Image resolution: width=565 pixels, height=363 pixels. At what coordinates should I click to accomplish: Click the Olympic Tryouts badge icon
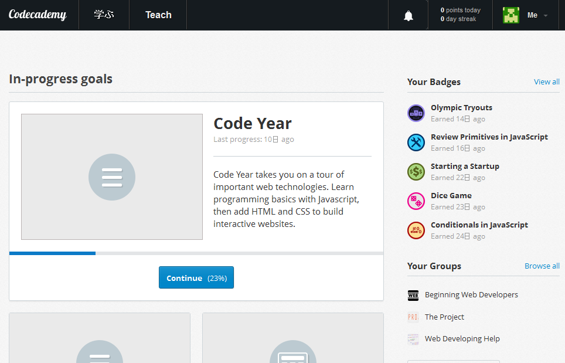(x=416, y=113)
